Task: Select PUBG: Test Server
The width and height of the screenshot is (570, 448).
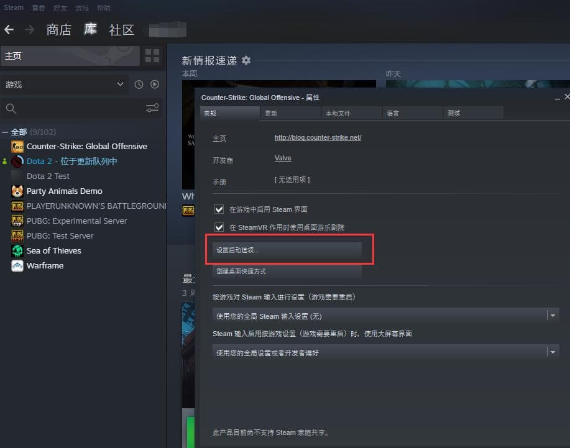Action: (x=60, y=236)
